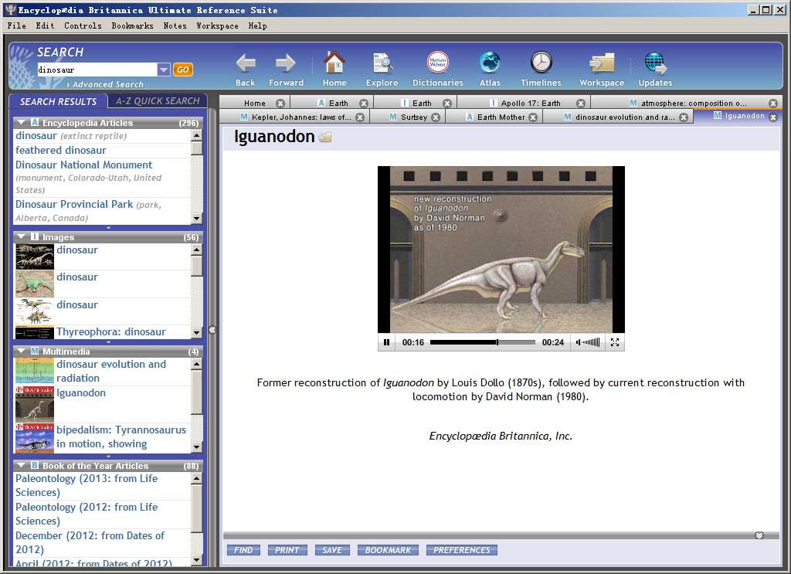Click up arrow of Book of the Year list
The width and height of the screenshot is (791, 574).
click(x=197, y=477)
